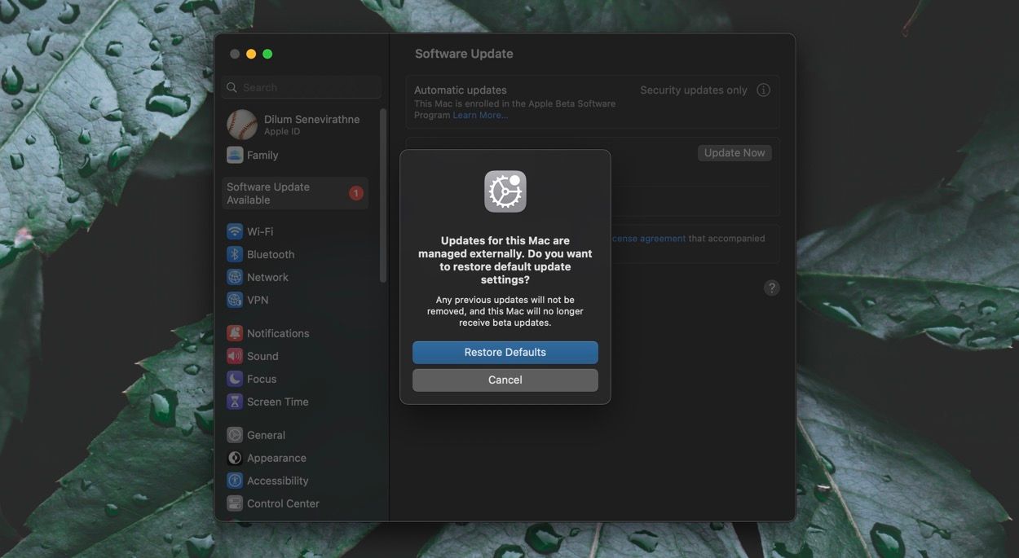The height and width of the screenshot is (558, 1019).
Task: Click the Apple ID subtitle text
Action: click(x=282, y=132)
